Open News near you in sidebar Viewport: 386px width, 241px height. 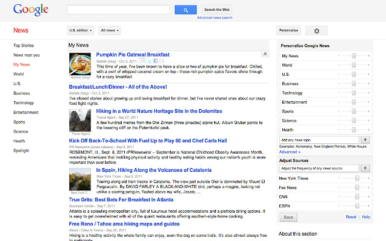point(27,55)
